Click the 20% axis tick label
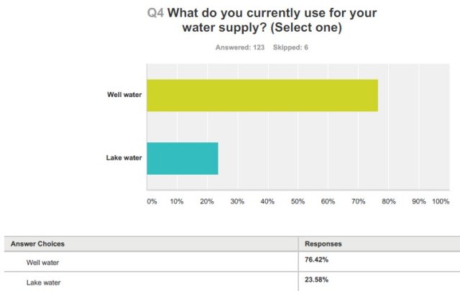 pos(207,201)
